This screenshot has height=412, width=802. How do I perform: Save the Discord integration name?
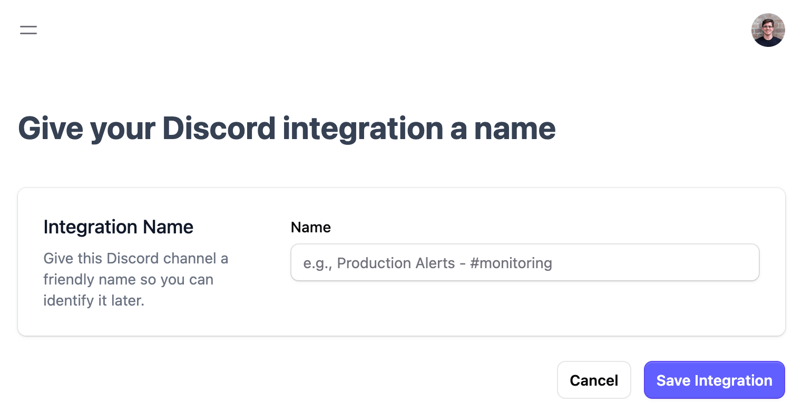714,380
